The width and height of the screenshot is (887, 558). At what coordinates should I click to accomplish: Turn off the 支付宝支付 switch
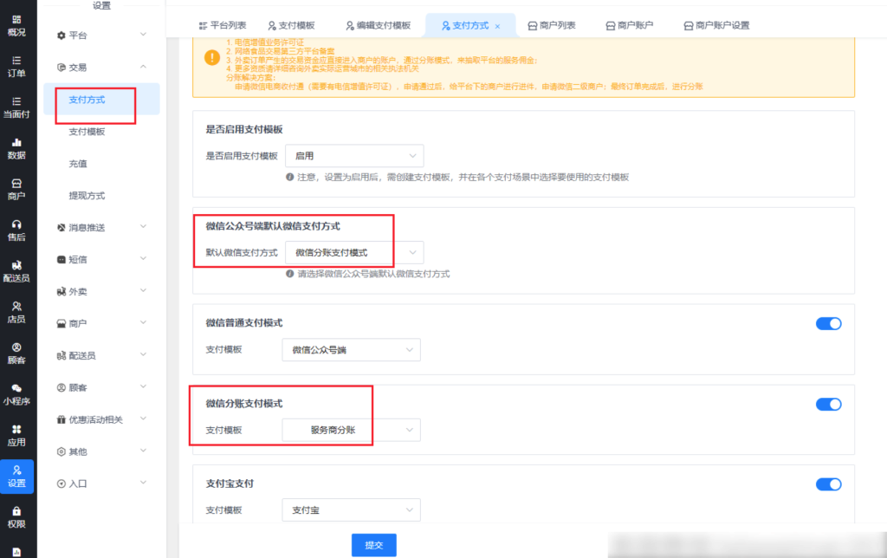[828, 484]
